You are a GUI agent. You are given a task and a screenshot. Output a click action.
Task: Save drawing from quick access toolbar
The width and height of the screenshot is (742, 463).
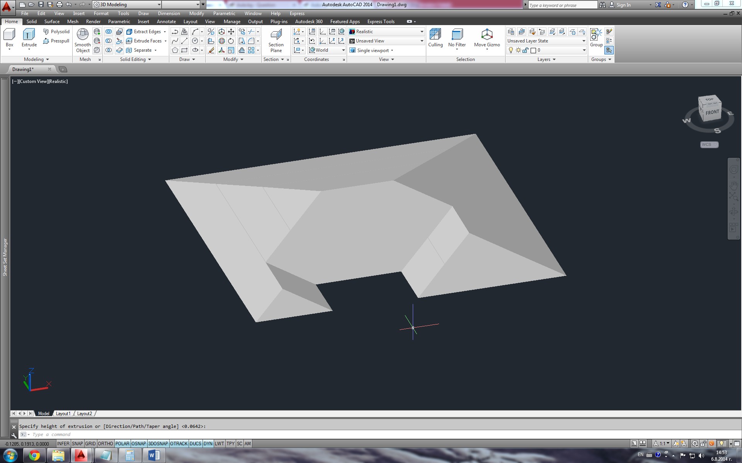41,5
